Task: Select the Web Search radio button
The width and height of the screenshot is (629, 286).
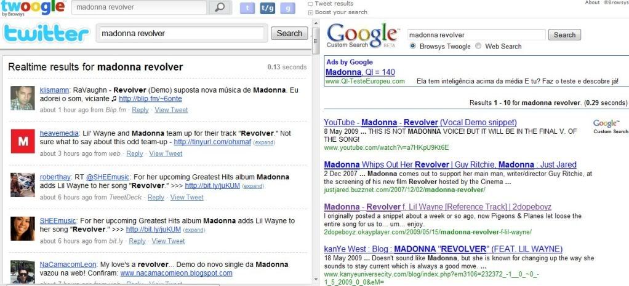Action: pos(478,46)
